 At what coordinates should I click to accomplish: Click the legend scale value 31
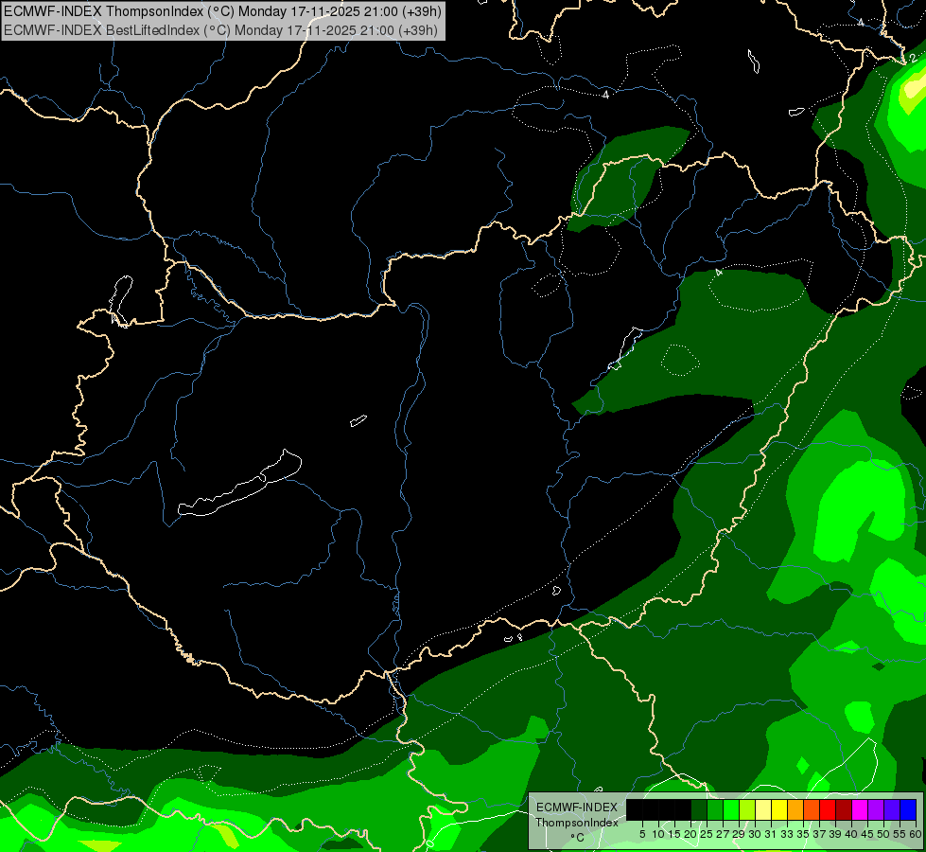click(x=771, y=834)
